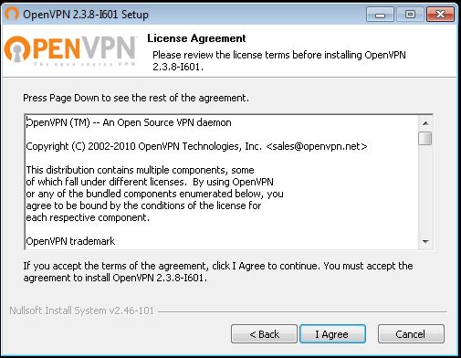Accept the license with I Agree
Viewport: 461px width, 358px height.
tap(332, 334)
